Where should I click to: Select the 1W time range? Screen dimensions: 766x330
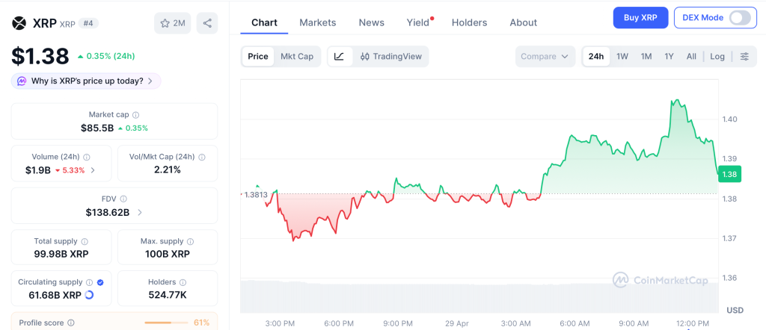622,57
